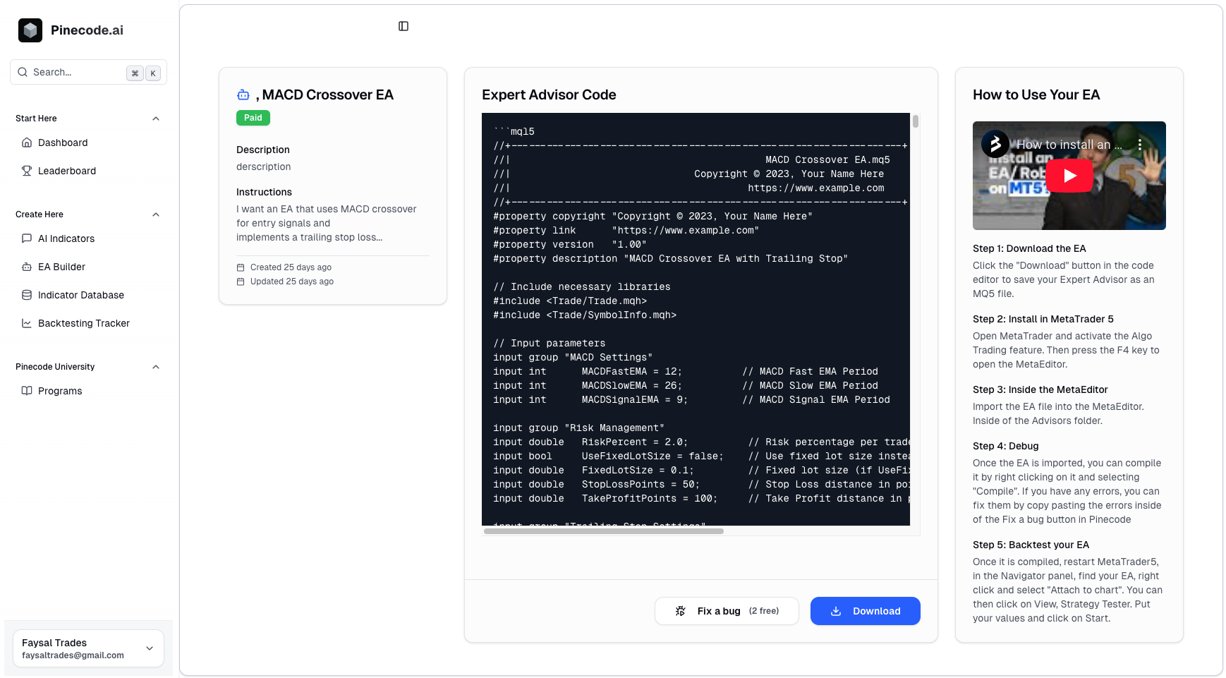The height and width of the screenshot is (678, 1226).
Task: Click the code editor horizontal scrollbar
Action: 604,531
